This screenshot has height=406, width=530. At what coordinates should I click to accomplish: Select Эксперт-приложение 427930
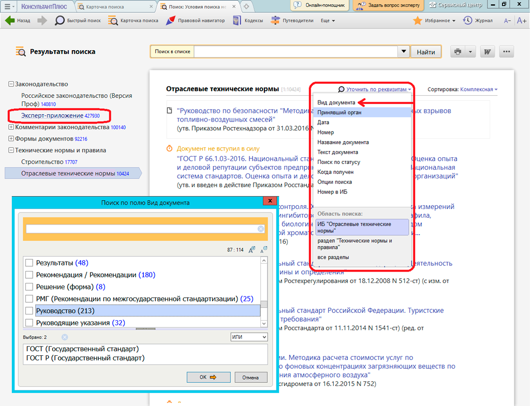61,115
